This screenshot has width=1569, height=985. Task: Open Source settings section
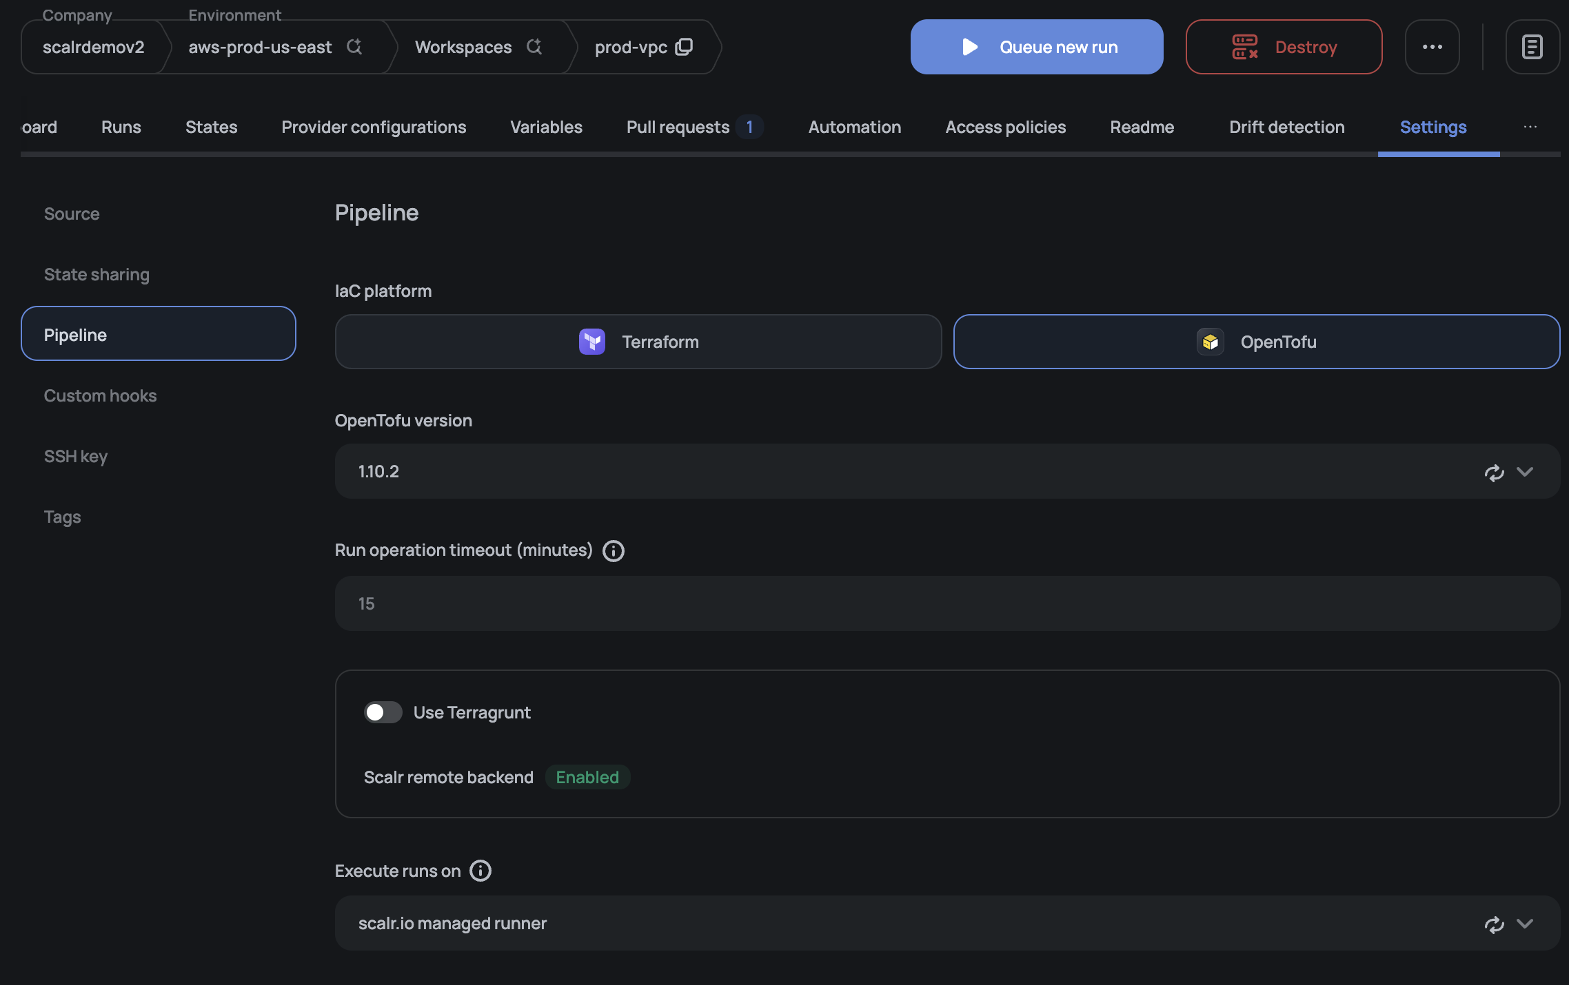[x=72, y=214]
